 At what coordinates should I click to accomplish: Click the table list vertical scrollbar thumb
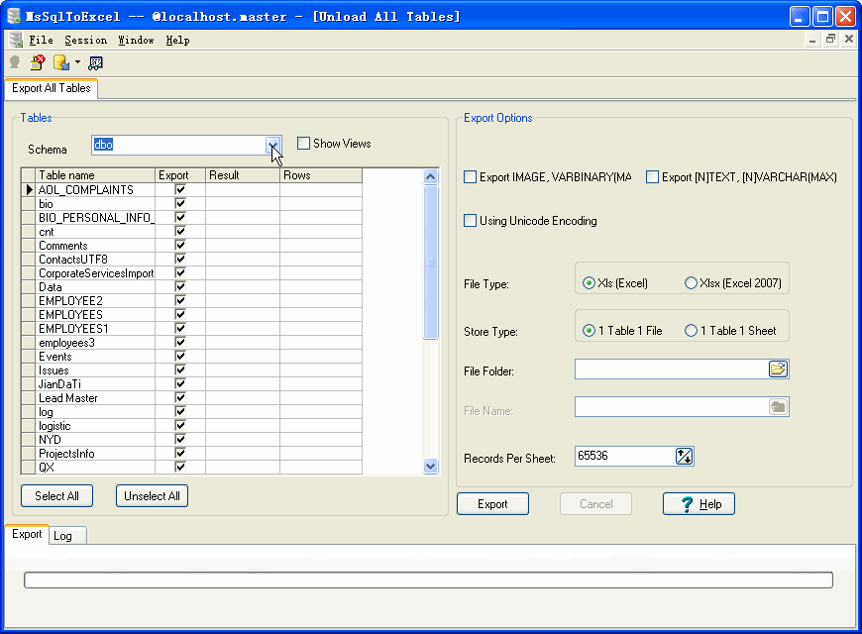tap(430, 263)
